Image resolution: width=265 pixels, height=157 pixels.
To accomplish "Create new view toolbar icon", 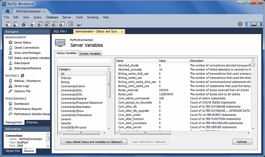I will pyautogui.click(x=47, y=24).
